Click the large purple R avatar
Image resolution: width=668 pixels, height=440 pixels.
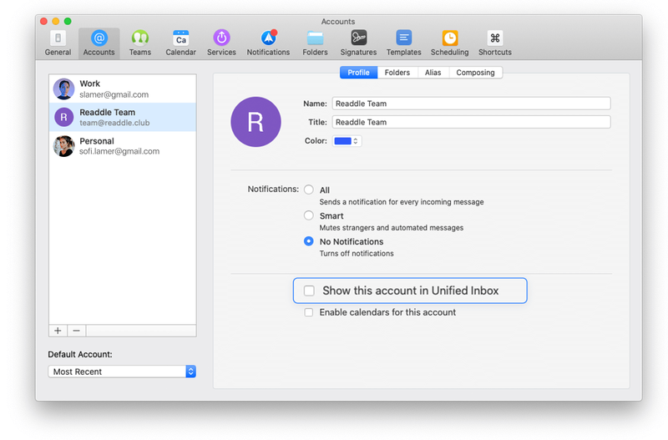pyautogui.click(x=256, y=122)
